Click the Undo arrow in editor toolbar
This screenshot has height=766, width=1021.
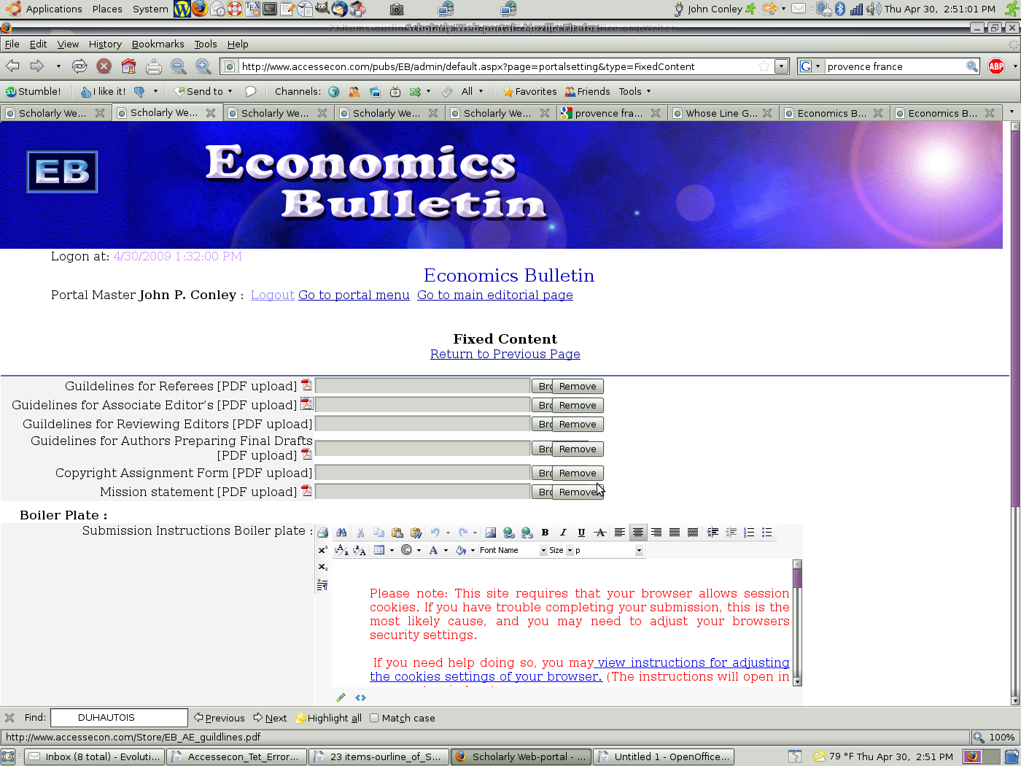tap(435, 533)
